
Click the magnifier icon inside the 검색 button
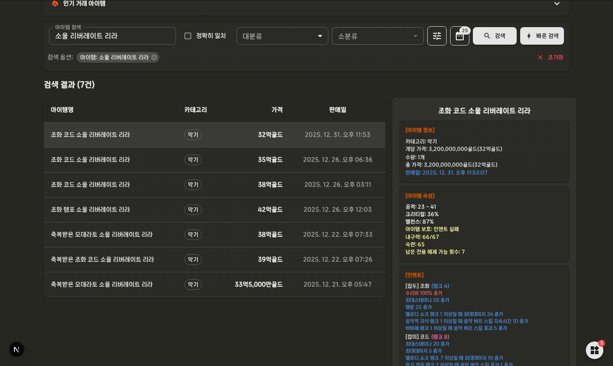click(487, 36)
